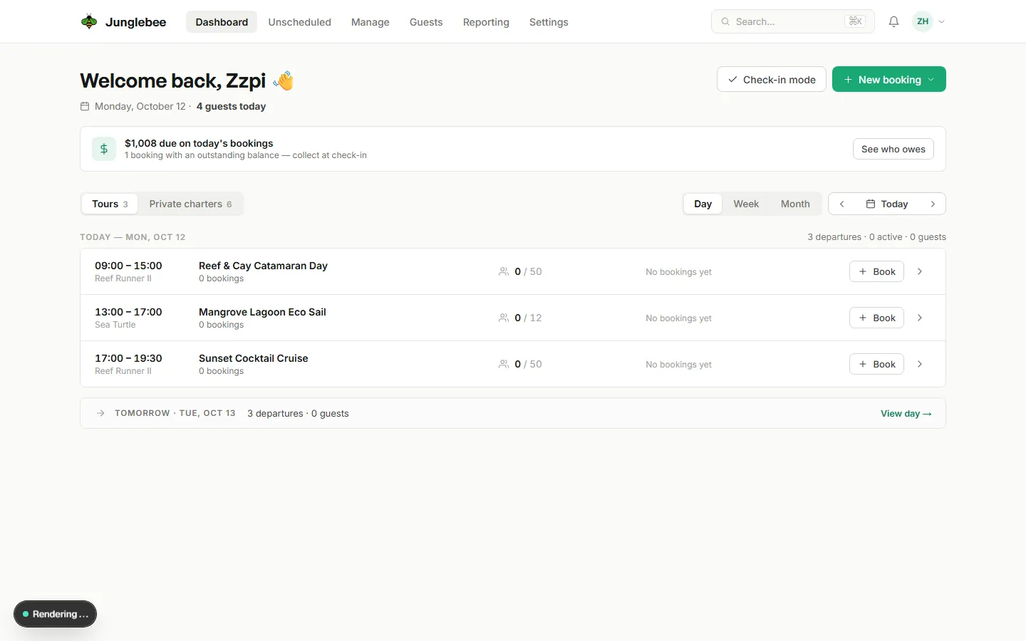Screen dimensions: 1026x641
Task: Click the dollar sign balance icon
Action: coord(104,149)
